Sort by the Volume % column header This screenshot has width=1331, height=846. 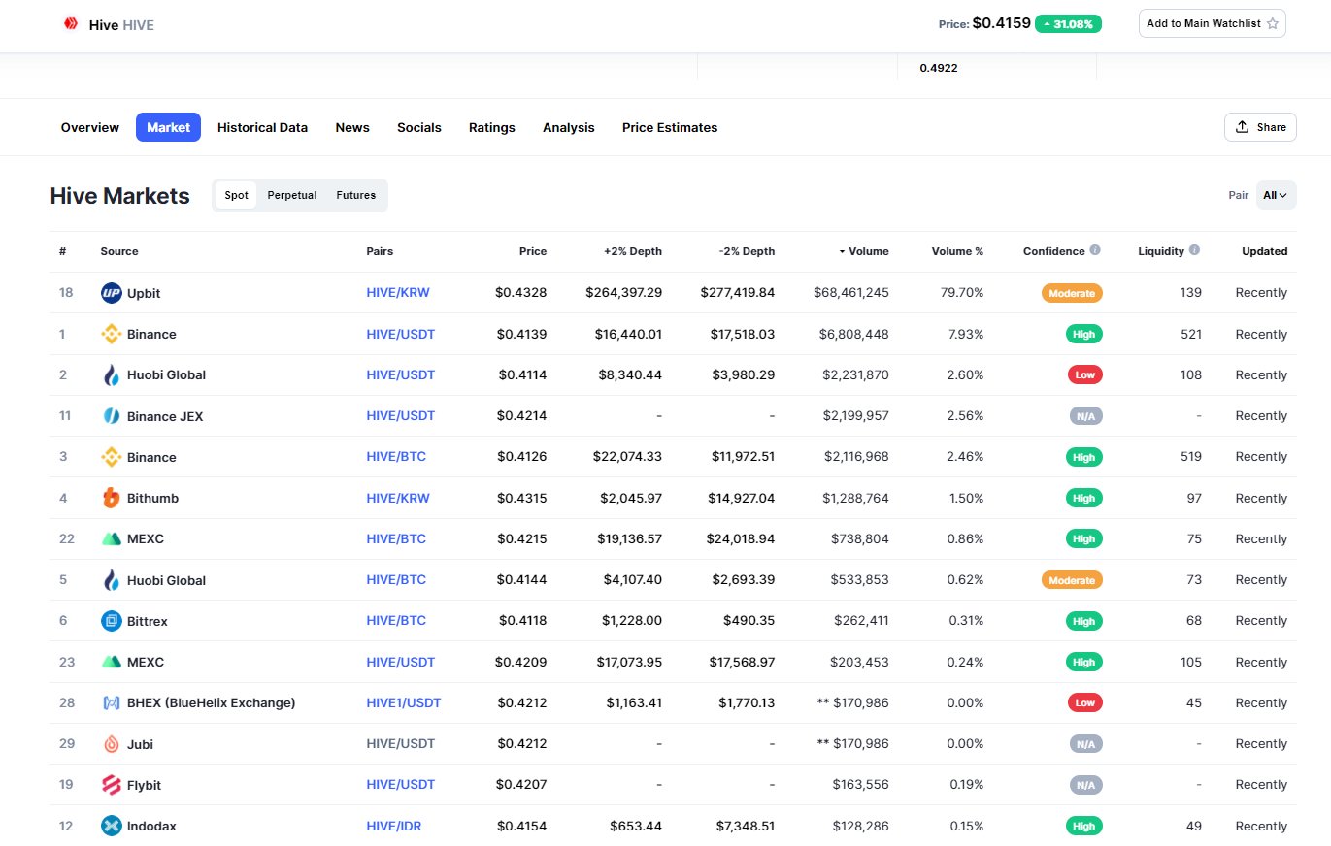(x=957, y=251)
